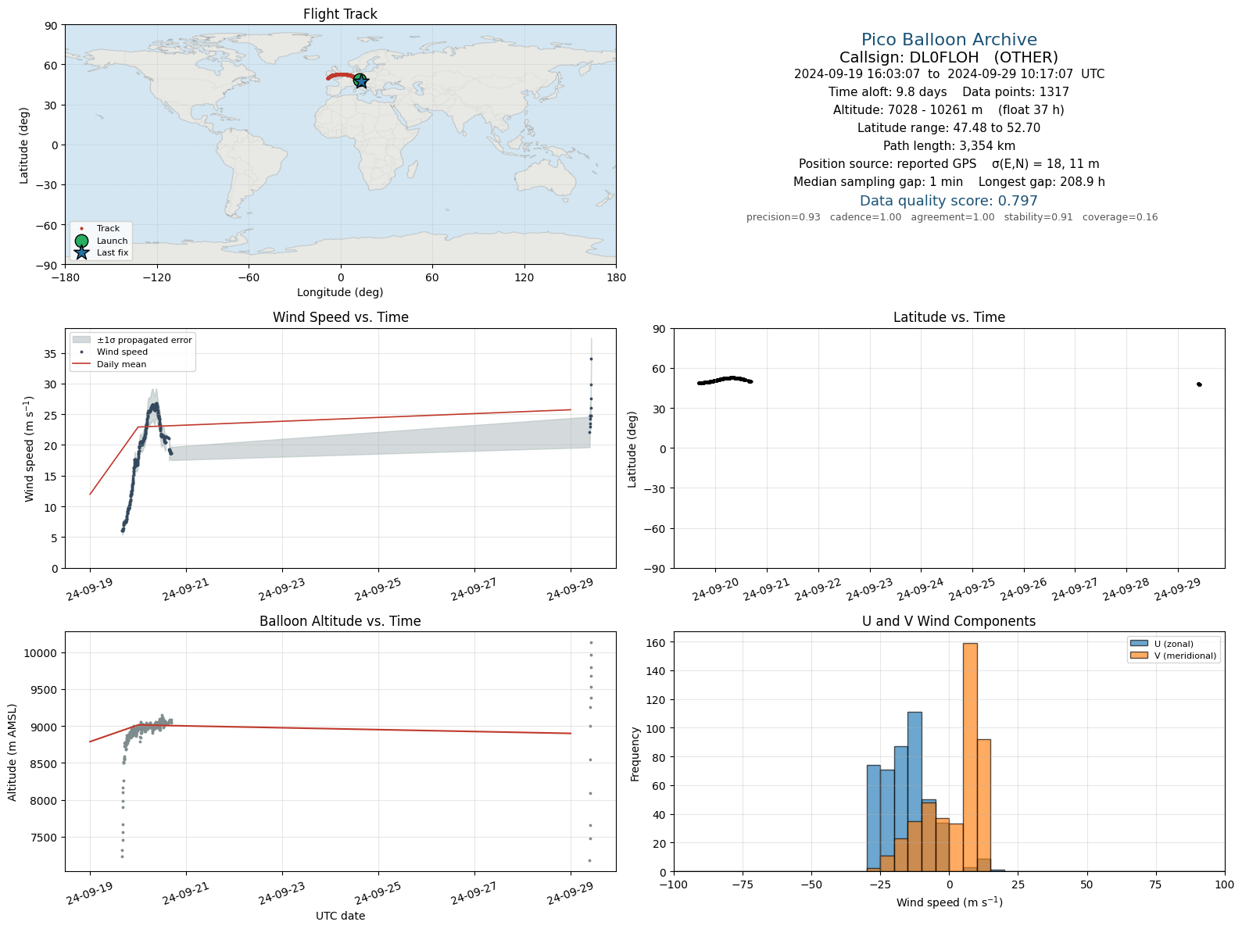
Task: Click the 'Latitude (deg)' y-axis label of the map
Action: (24, 145)
